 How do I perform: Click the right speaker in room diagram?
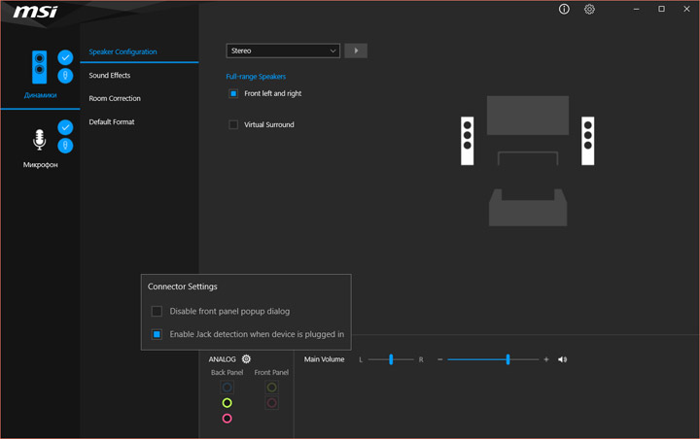pos(587,141)
